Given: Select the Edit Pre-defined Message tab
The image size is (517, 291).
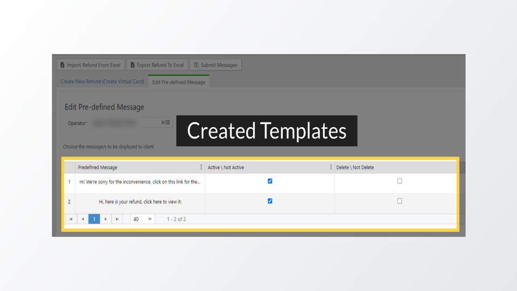Looking at the screenshot, I should click(x=179, y=82).
